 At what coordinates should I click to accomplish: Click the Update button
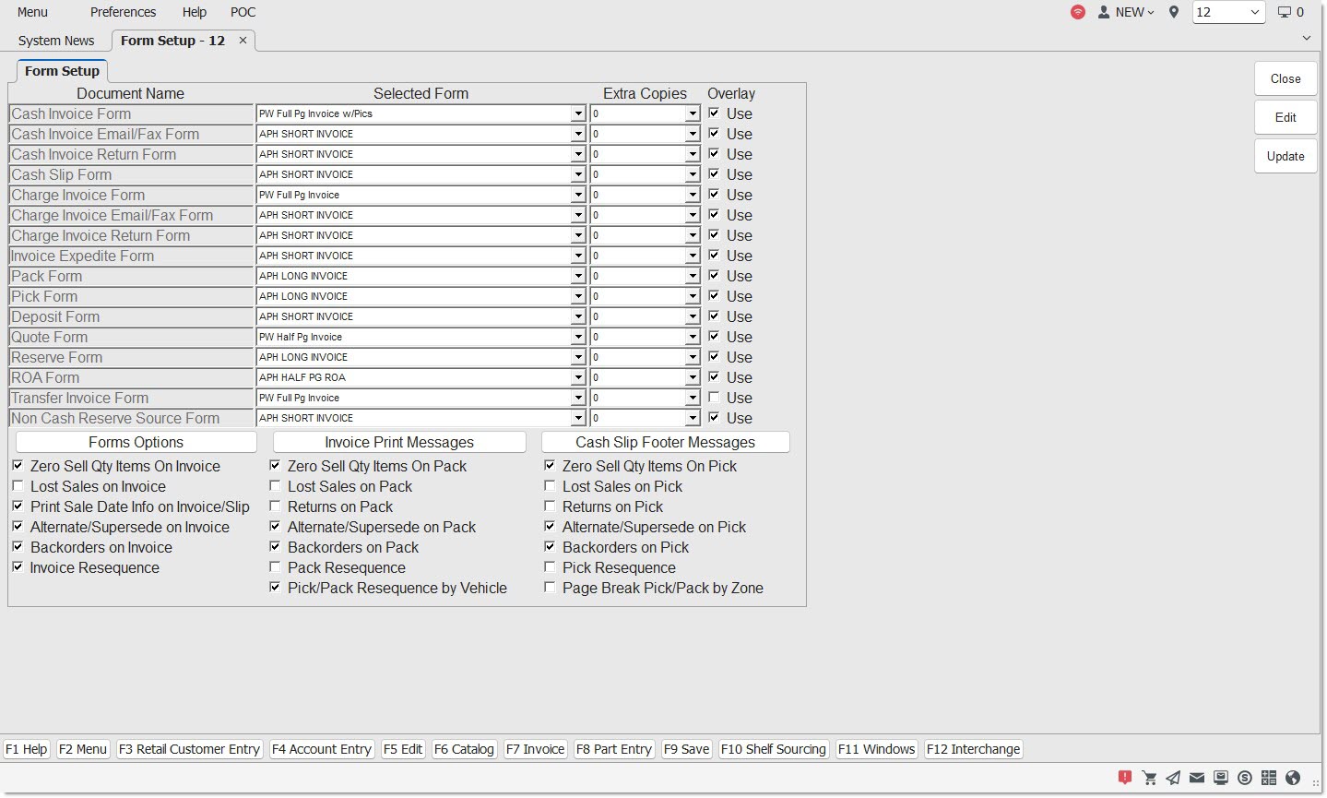pos(1285,157)
